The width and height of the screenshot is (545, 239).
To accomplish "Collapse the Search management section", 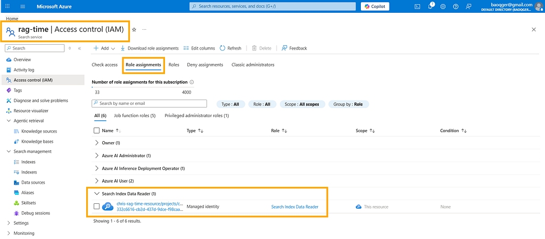I will (9, 152).
